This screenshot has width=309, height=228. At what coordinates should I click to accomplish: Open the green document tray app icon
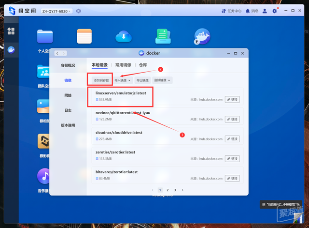click(163, 36)
